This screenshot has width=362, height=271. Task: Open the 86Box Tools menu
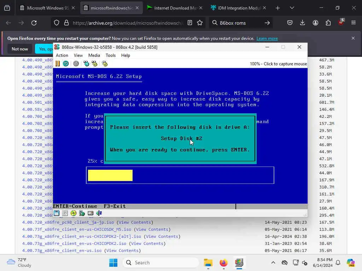(111, 55)
